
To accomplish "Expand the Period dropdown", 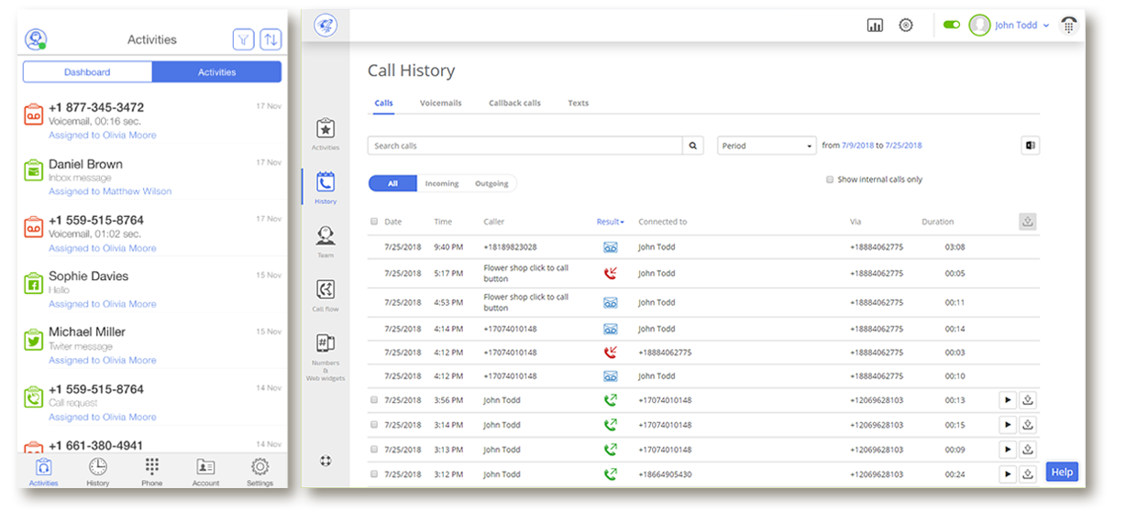I will [767, 146].
